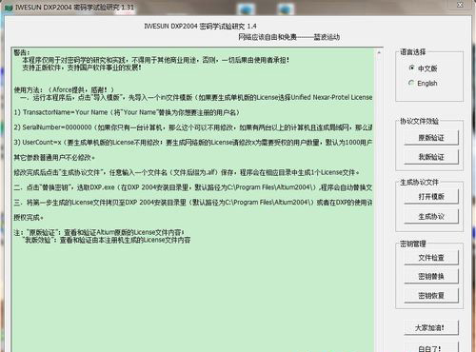Click the 其它参数普通用户不必修改 line
The image size is (476, 352).
pyautogui.click(x=54, y=157)
